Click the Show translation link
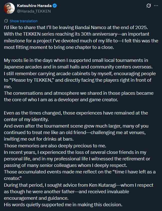162x211 pixels. [24, 21]
